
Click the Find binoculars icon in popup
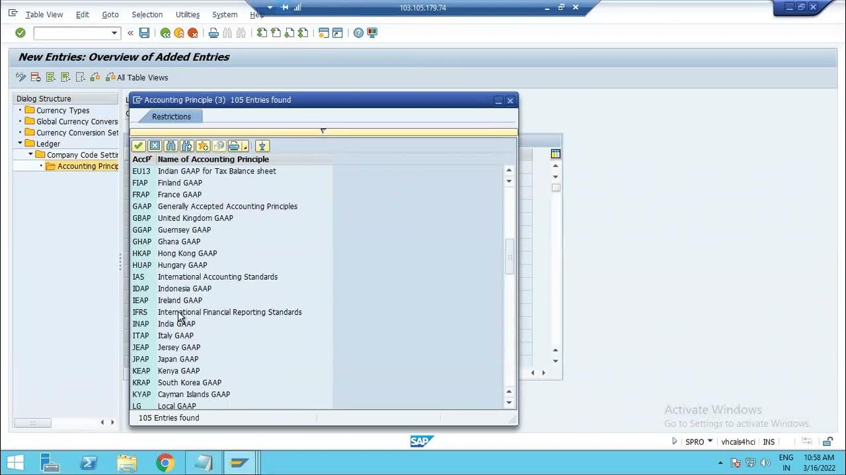171,146
